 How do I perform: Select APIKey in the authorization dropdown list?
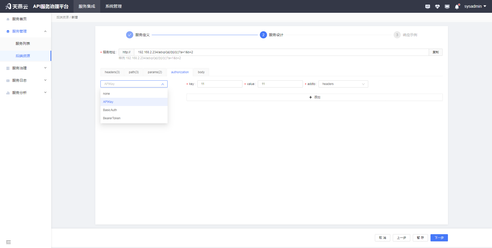coord(108,102)
